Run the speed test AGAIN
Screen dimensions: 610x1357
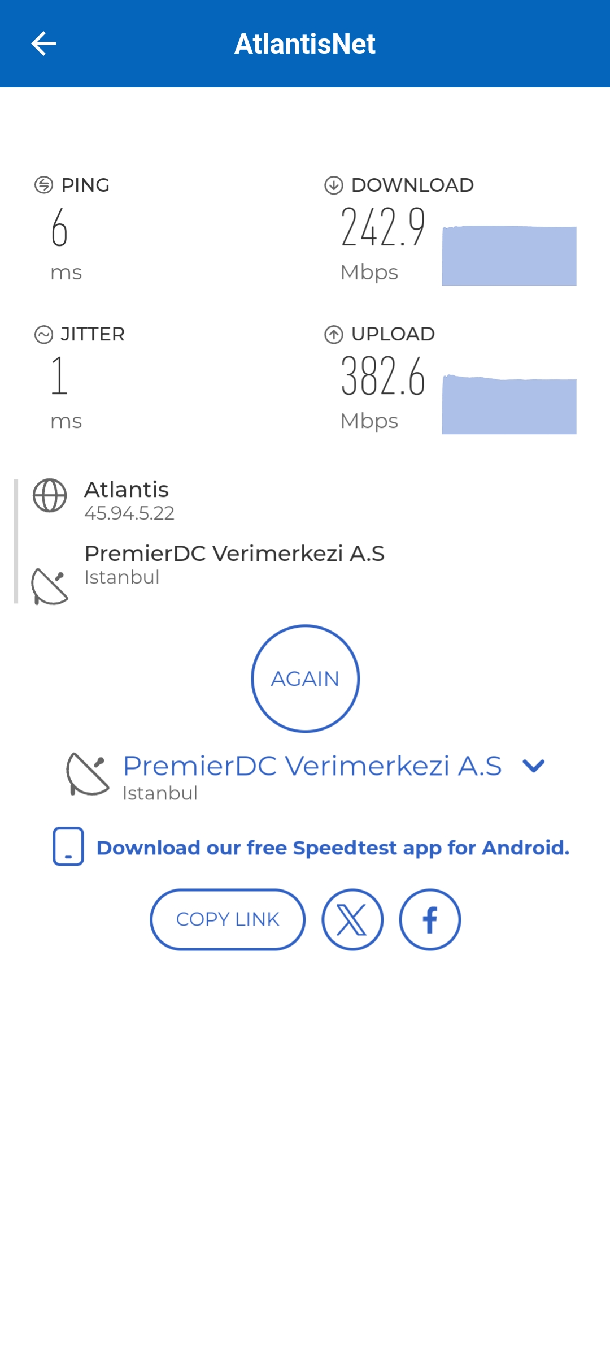click(305, 678)
